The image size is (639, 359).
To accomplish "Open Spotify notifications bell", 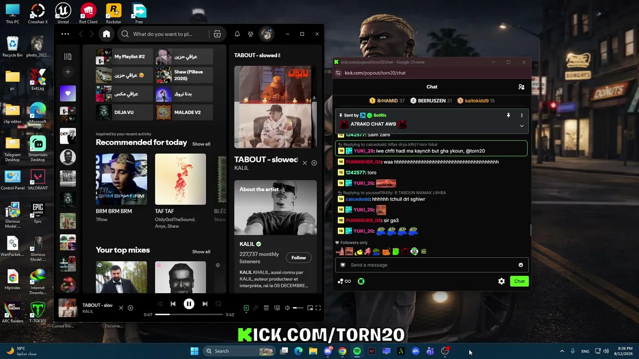I will pyautogui.click(x=237, y=34).
